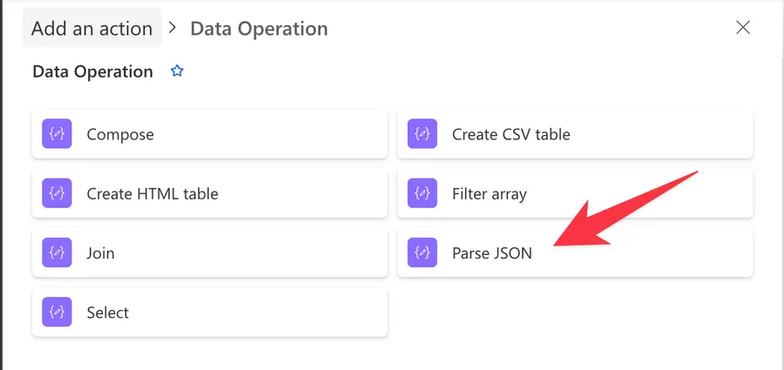Select the Filter array action label
The height and width of the screenshot is (370, 784).
click(x=489, y=193)
